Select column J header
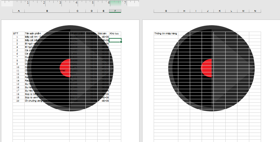 point(208,11)
